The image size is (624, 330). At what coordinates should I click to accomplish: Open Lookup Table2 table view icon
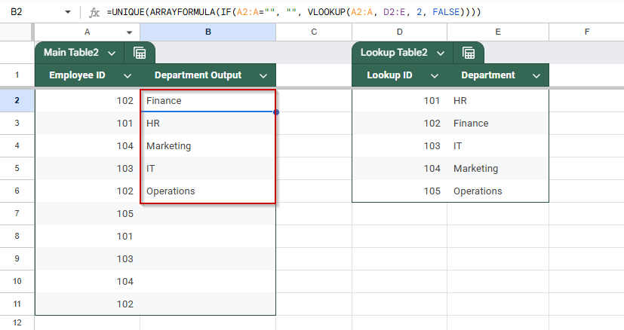469,53
